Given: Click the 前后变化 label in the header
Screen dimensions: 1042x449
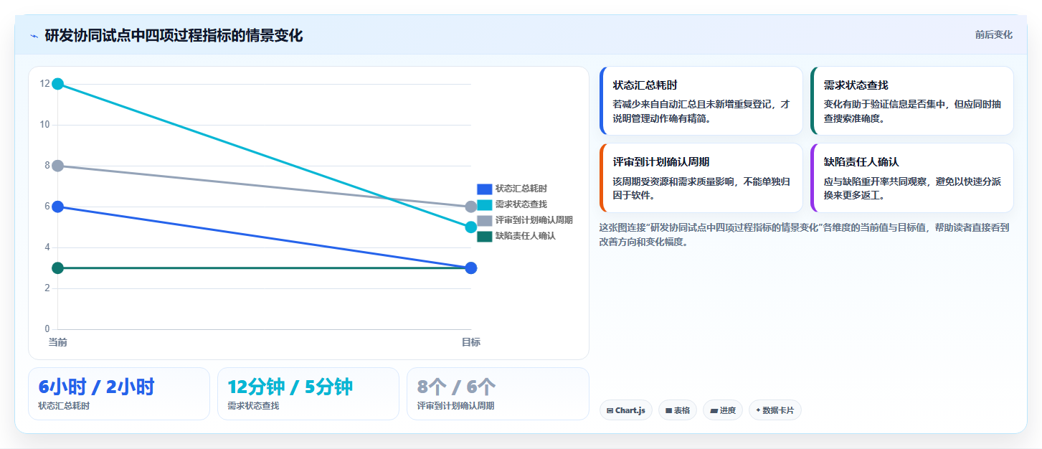Looking at the screenshot, I should (993, 34).
